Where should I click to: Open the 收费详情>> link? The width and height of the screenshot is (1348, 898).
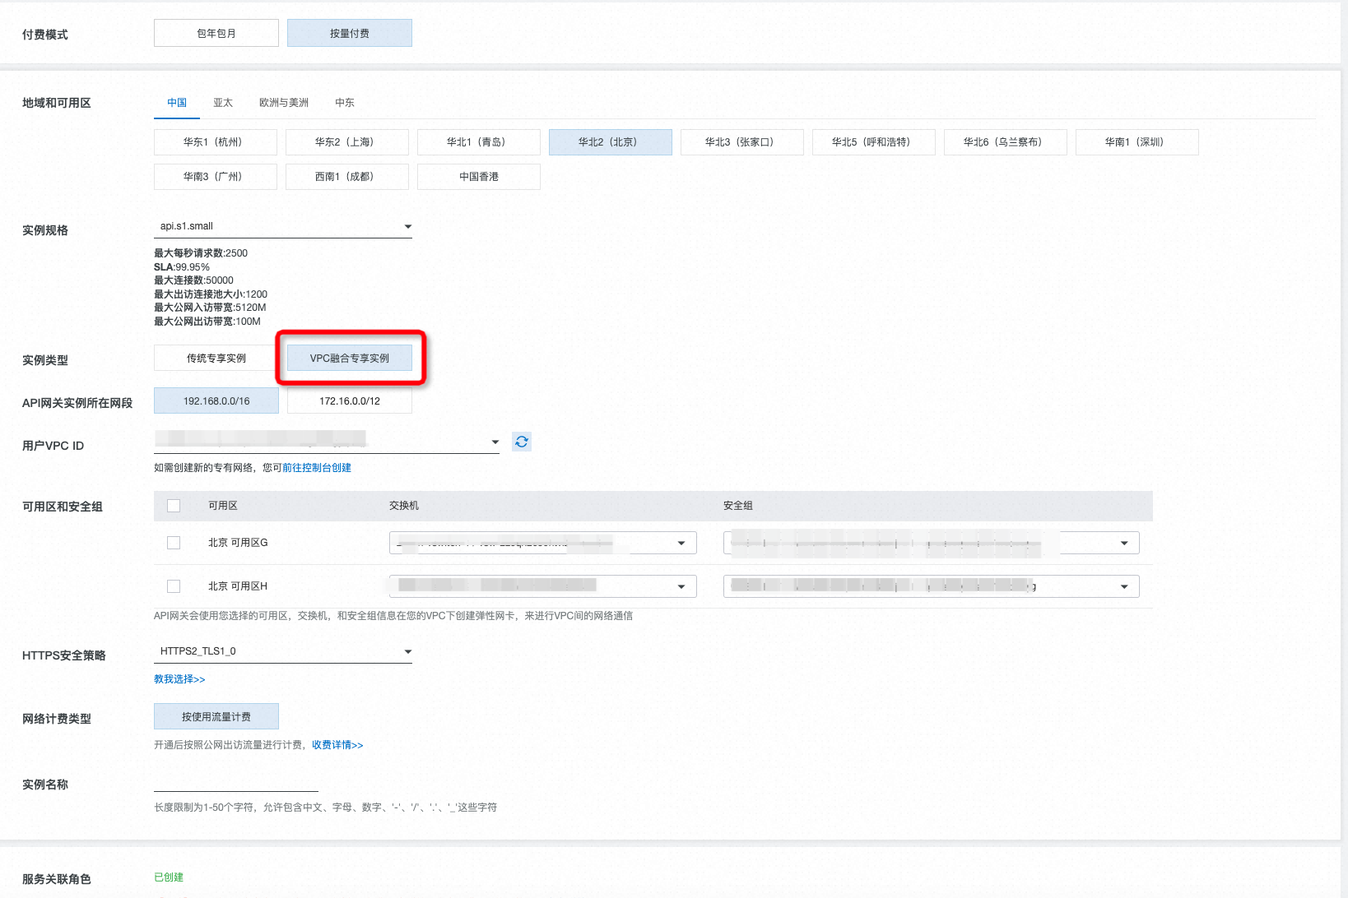click(x=337, y=745)
